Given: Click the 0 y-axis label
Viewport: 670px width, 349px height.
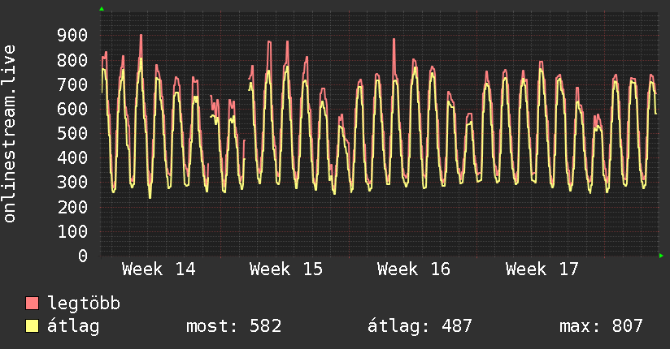Looking at the screenshot, I should coord(83,256).
